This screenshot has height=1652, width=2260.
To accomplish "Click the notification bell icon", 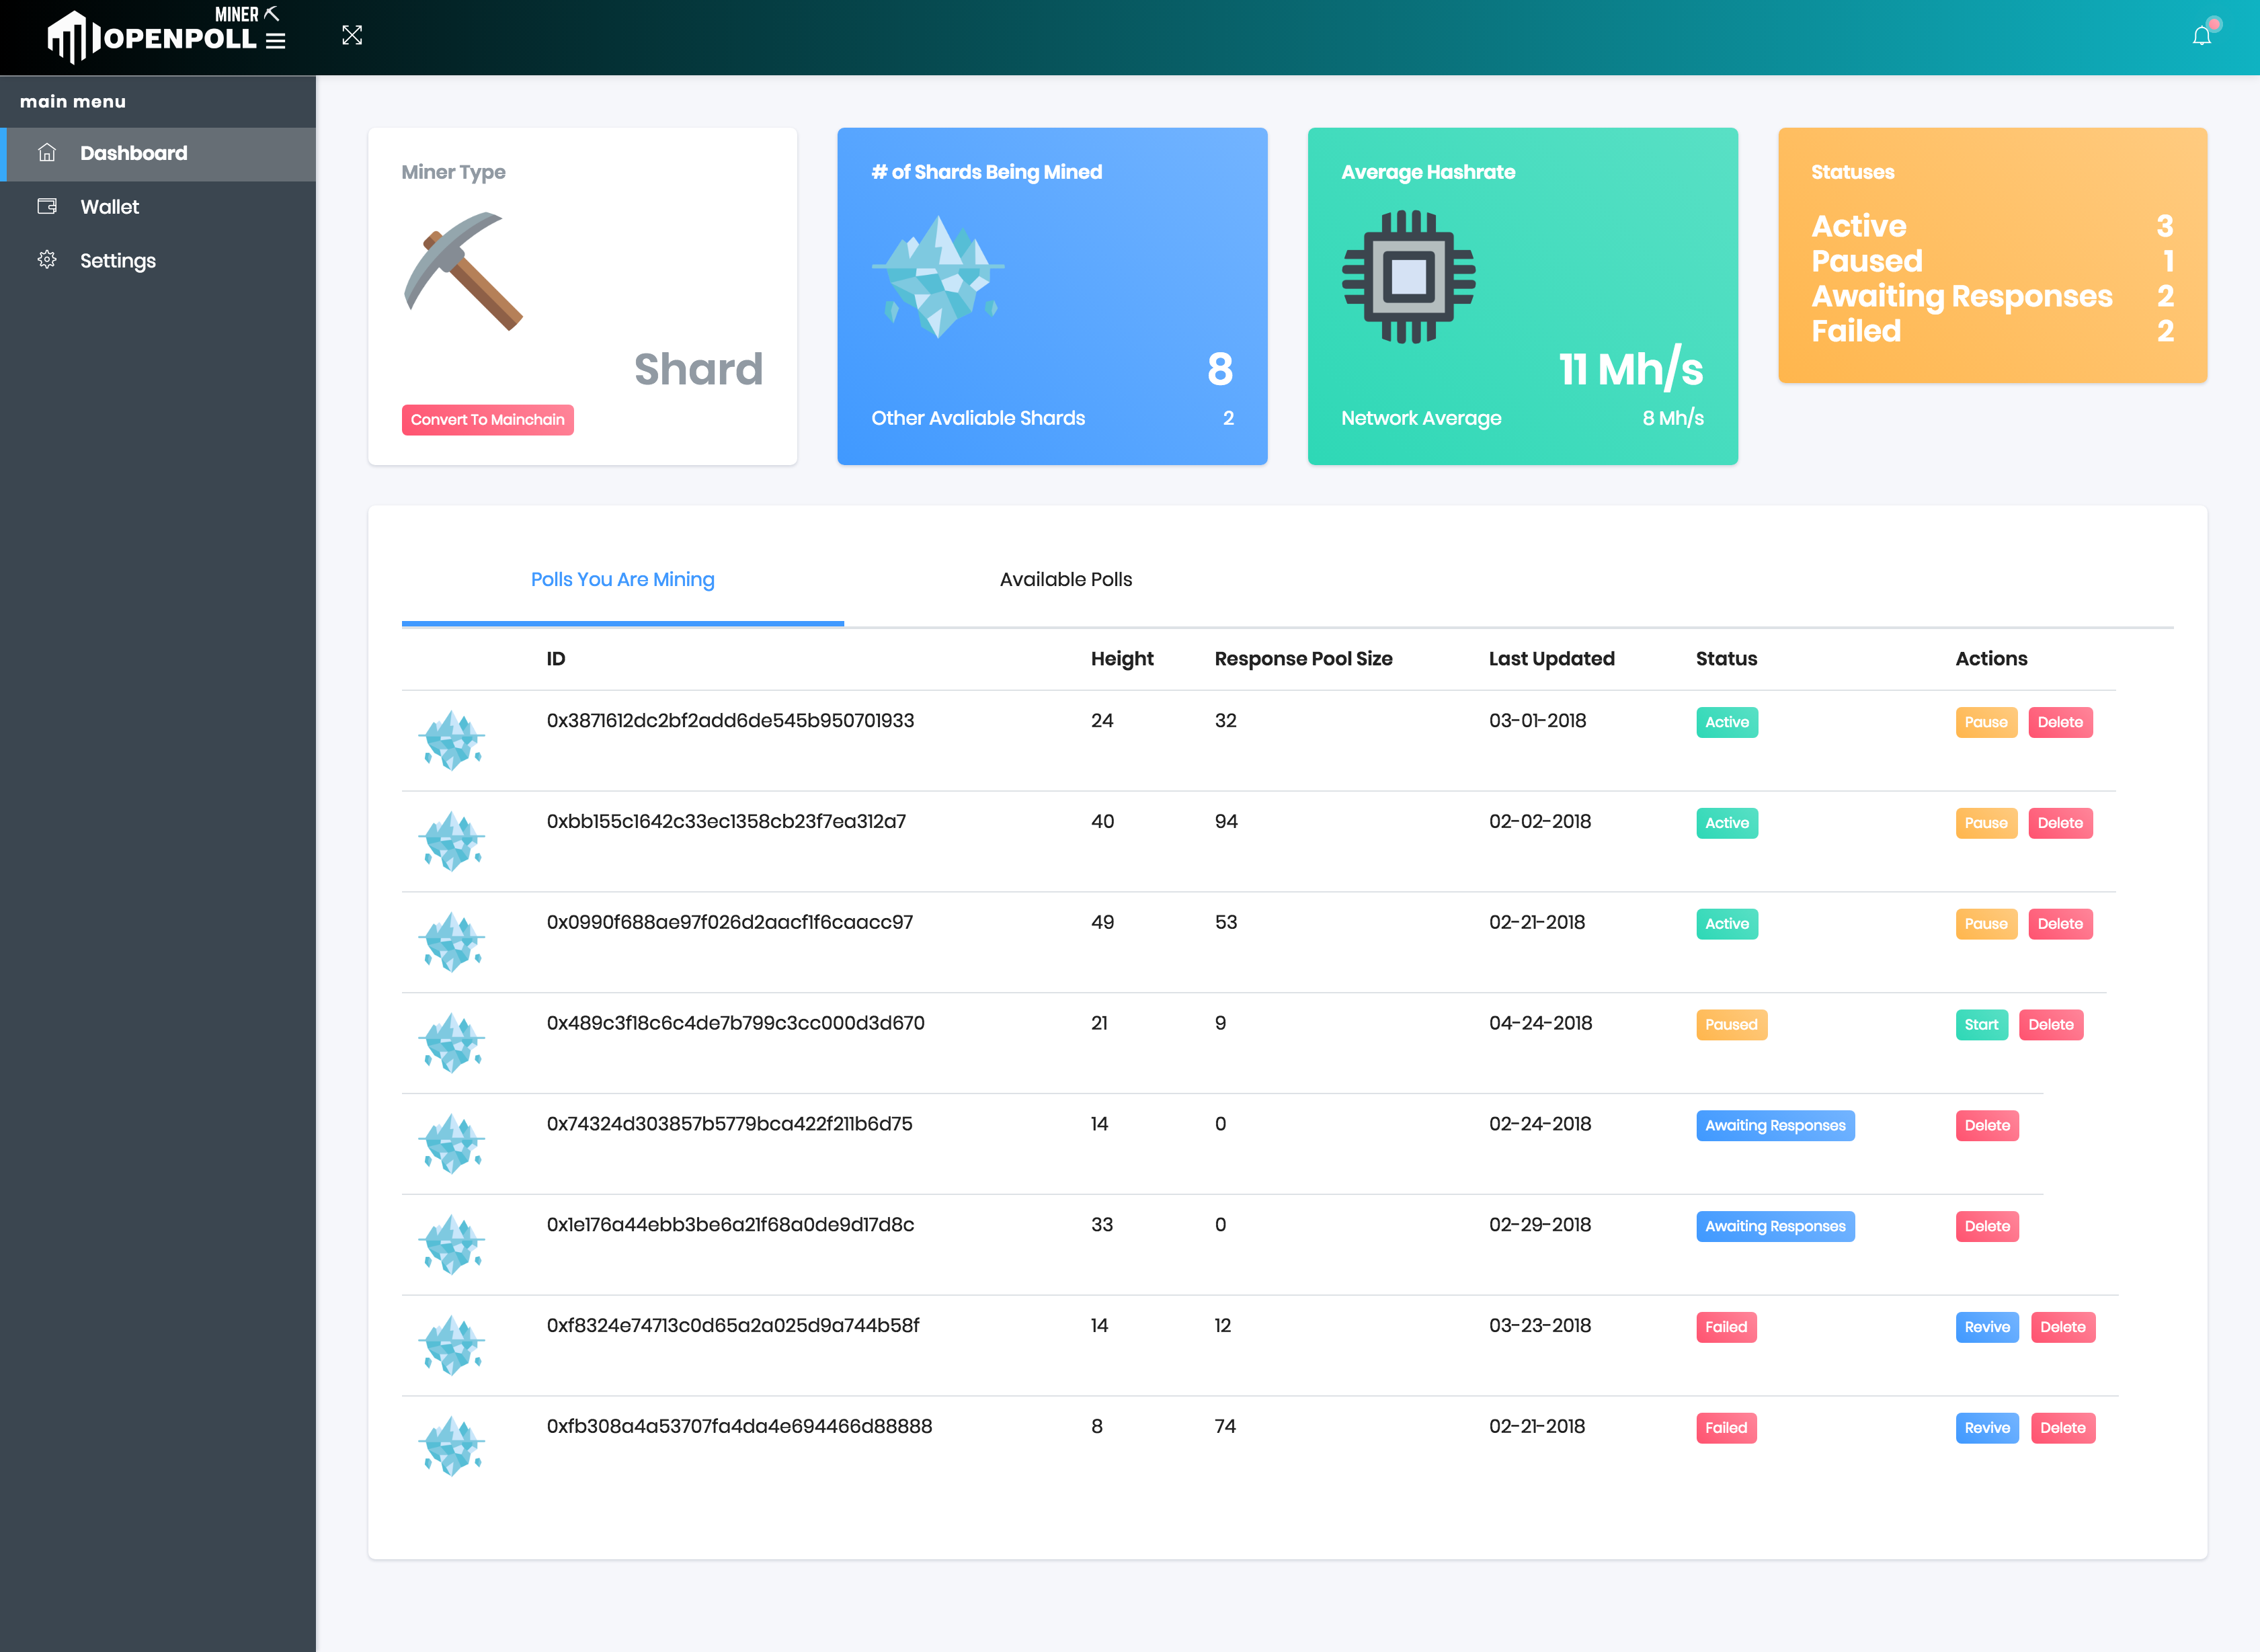I will pyautogui.click(x=2201, y=36).
